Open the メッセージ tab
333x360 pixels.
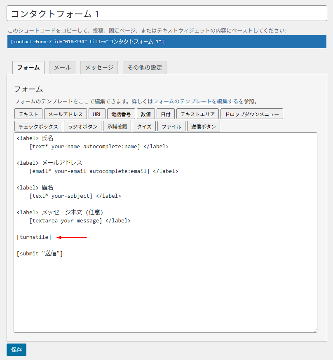(x=99, y=68)
